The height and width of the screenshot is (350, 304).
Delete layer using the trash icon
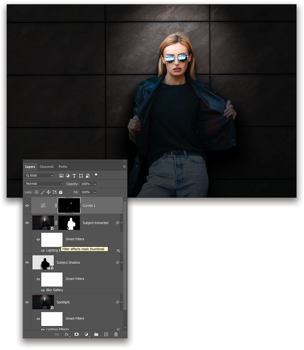pos(116,334)
